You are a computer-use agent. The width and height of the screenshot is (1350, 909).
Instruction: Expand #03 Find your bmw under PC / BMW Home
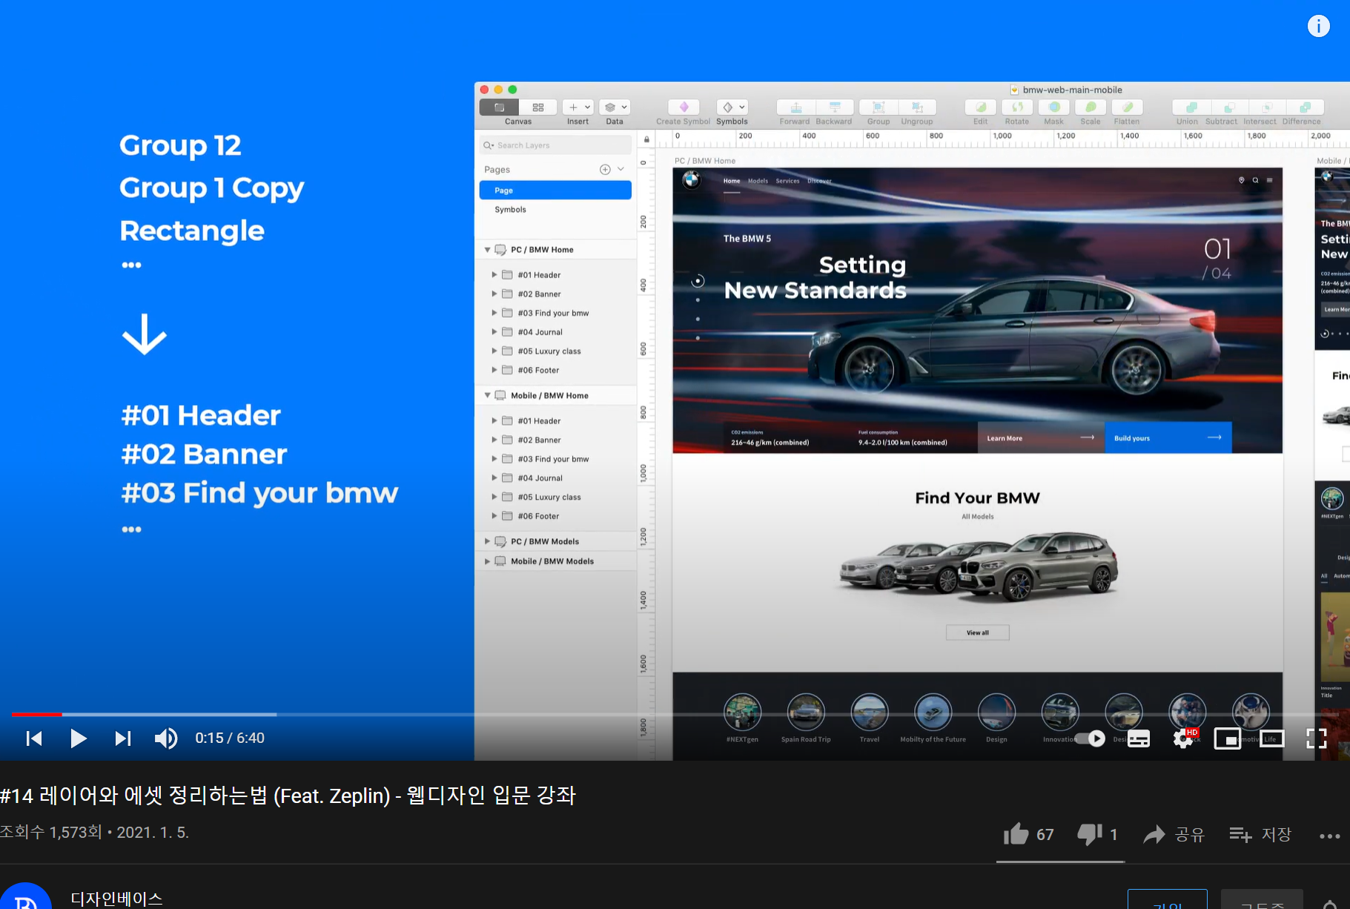[494, 313]
